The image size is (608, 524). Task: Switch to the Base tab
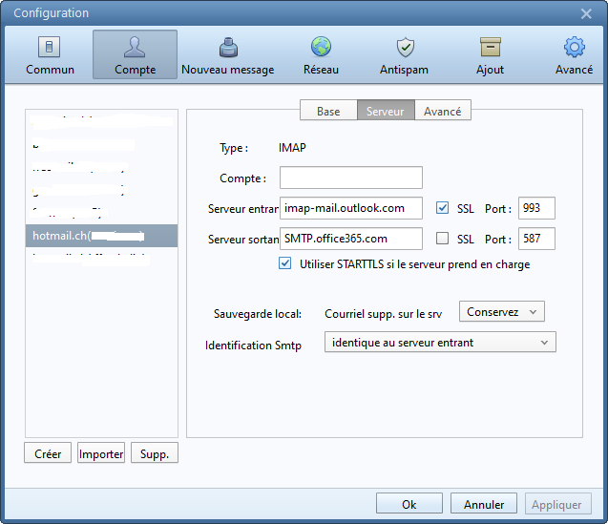tap(328, 112)
